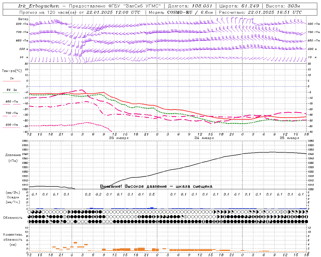321x257 pixels.
Task: Click the 850 гПа temperature legend entry
Action: point(12,102)
